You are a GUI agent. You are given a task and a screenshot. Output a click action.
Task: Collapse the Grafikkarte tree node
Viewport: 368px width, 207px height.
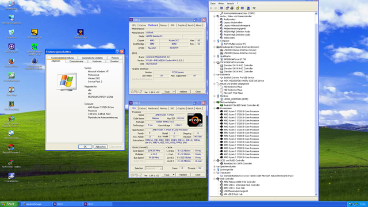pyautogui.click(x=214, y=56)
